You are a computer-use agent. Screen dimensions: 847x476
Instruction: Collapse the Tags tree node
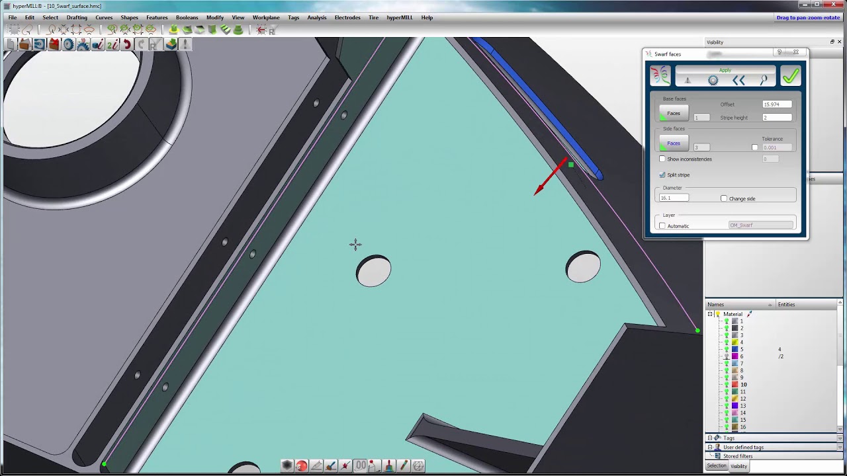tap(710, 438)
